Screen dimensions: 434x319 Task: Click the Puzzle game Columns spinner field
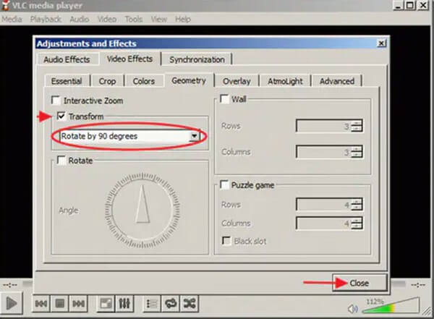pos(329,224)
